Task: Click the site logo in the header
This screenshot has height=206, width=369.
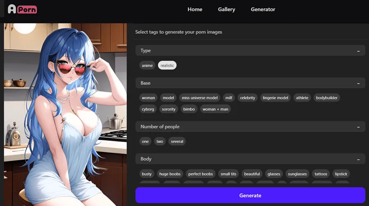Action: (23, 9)
